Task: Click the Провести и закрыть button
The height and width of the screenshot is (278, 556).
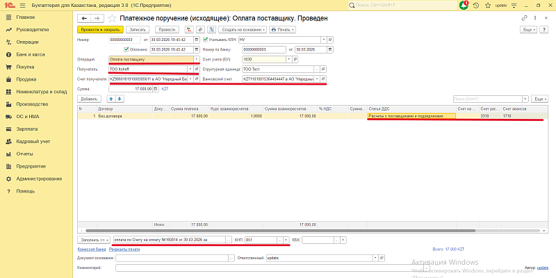Action: (100, 30)
